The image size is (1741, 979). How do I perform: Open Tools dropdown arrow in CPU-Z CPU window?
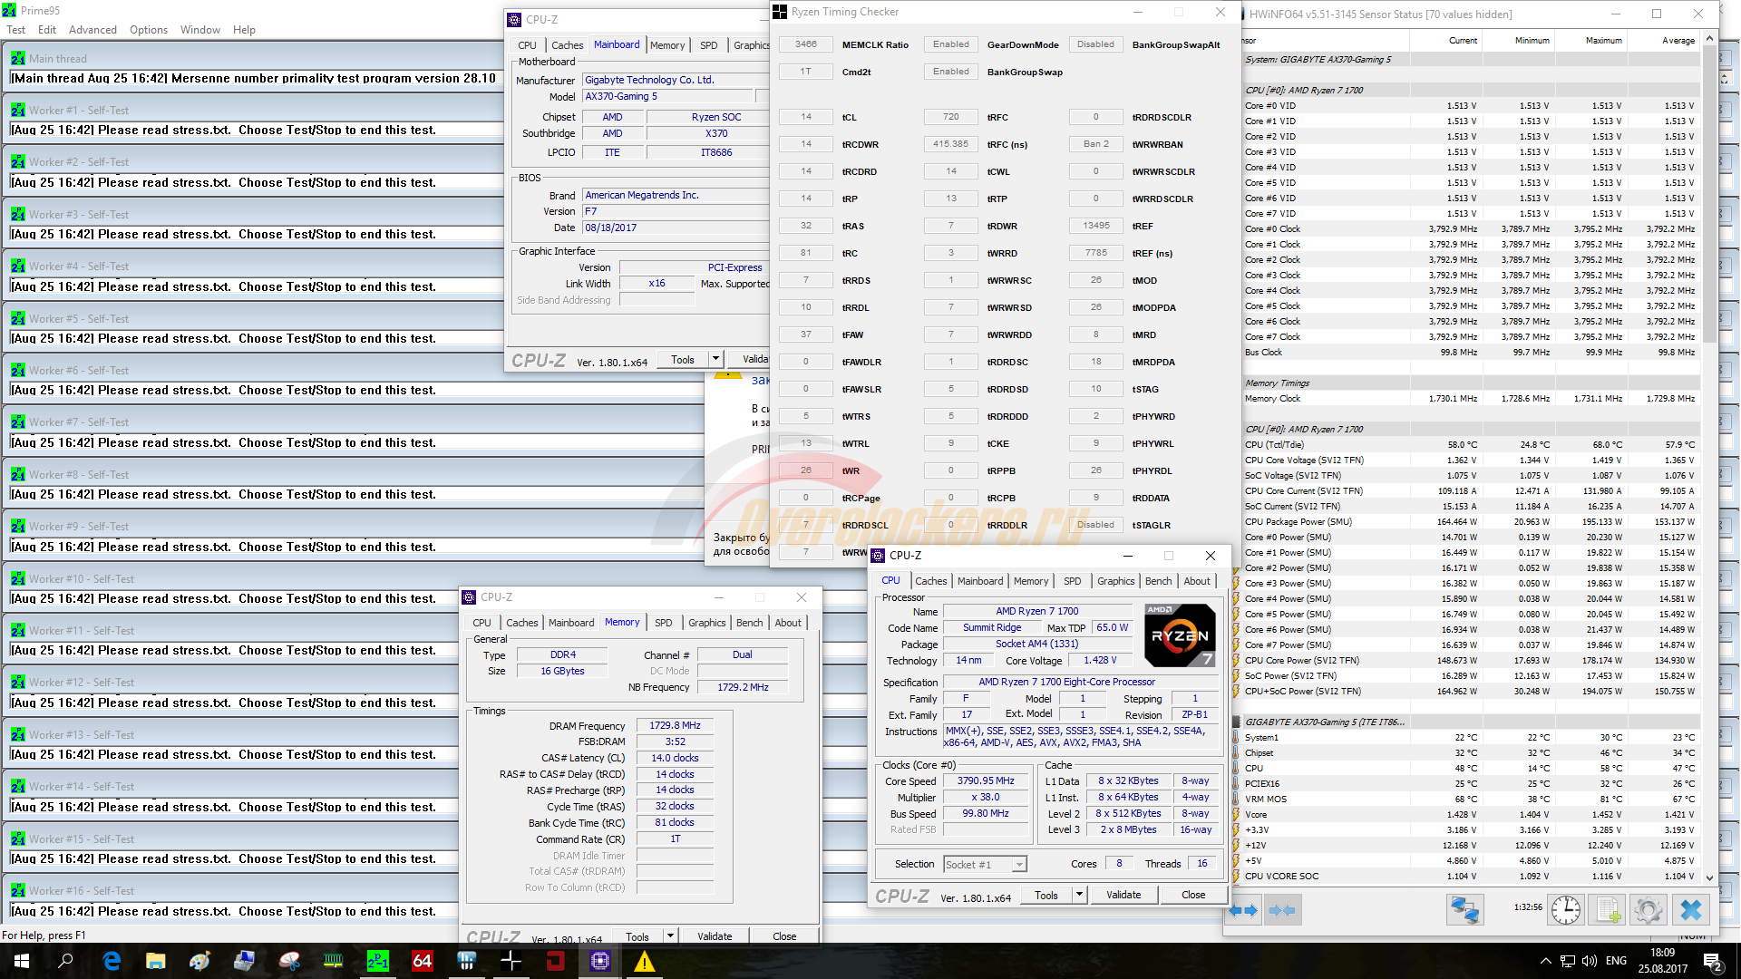(x=1079, y=895)
